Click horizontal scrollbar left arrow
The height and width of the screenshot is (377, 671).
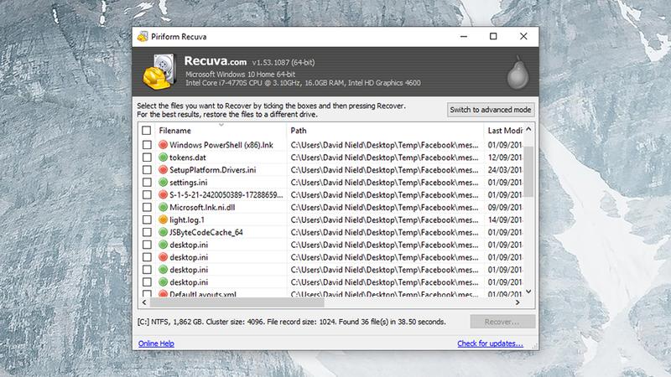(144, 302)
